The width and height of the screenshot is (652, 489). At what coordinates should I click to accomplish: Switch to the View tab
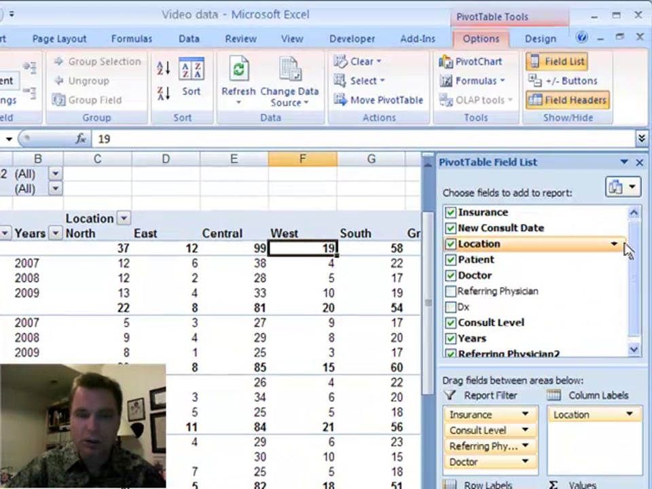click(292, 39)
